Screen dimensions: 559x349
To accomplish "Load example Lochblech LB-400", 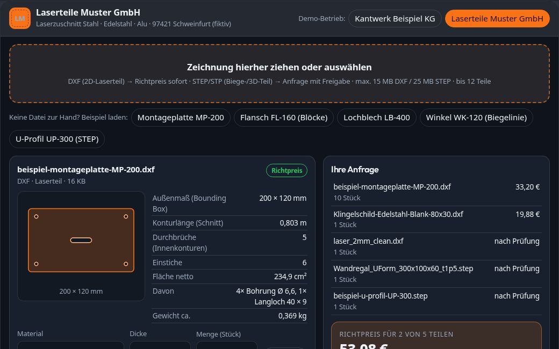I will pyautogui.click(x=376, y=118).
